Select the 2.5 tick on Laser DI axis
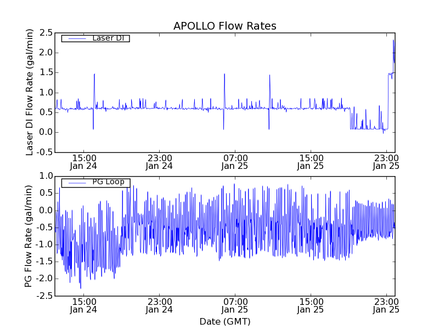The image size is (439, 329). tap(46, 33)
